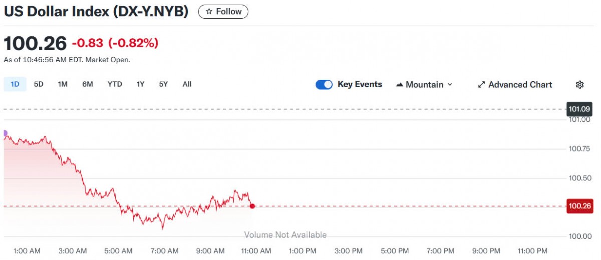Open the Advanced Chart link

click(x=520, y=85)
